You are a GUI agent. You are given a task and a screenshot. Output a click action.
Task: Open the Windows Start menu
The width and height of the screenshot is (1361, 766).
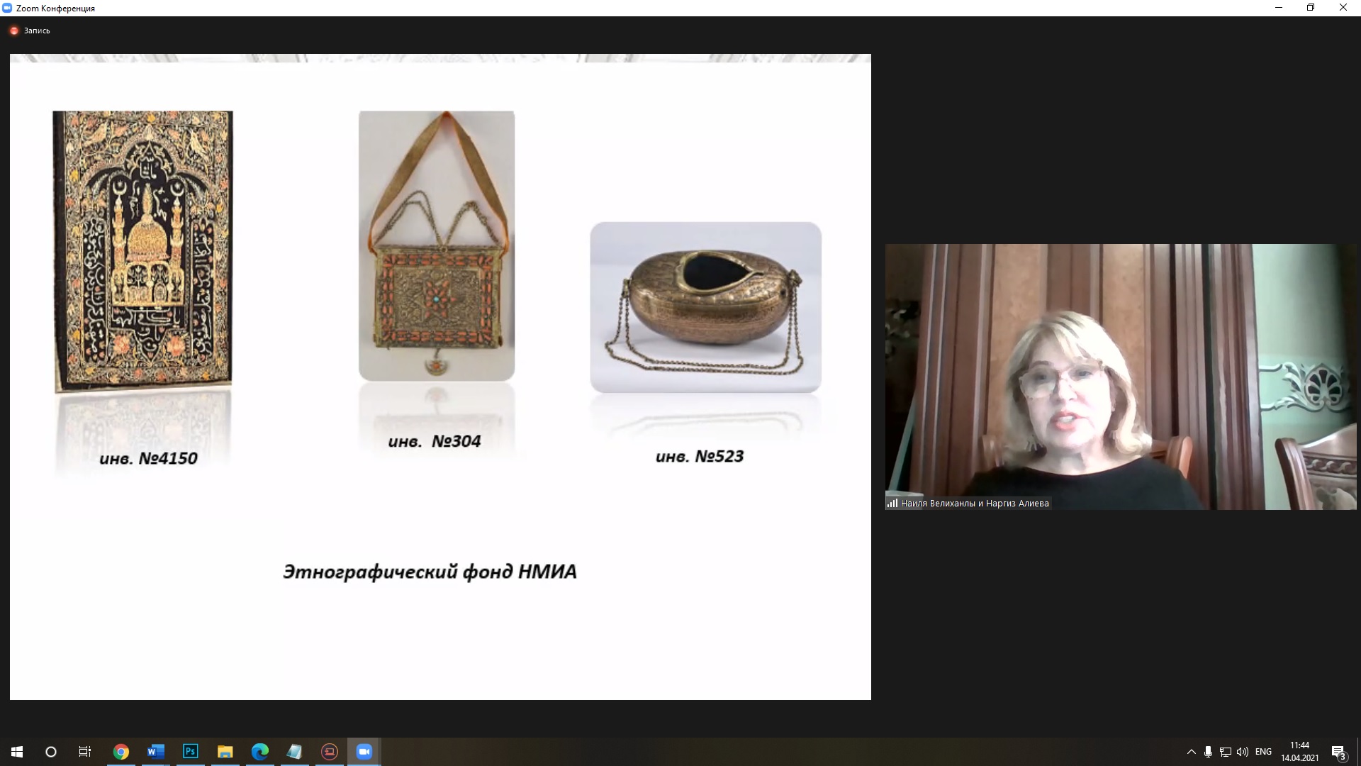click(17, 752)
